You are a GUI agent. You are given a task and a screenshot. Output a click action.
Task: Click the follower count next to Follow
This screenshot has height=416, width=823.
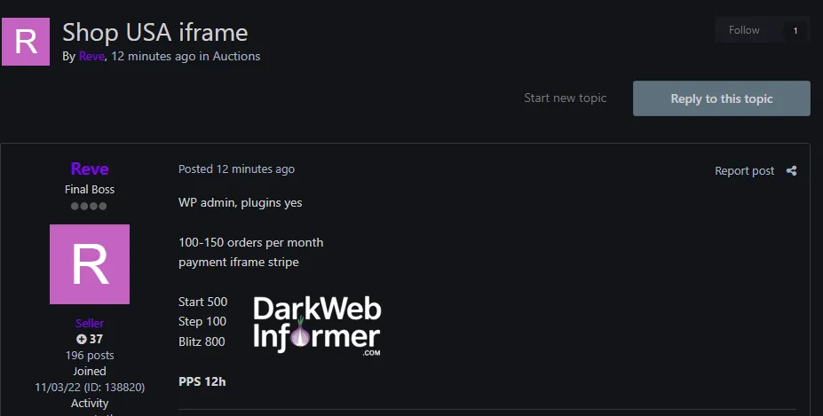795,31
